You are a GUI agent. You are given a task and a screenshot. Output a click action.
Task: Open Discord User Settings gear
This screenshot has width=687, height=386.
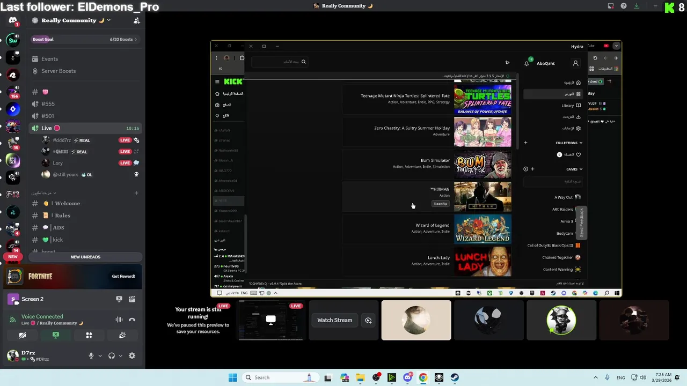(x=132, y=356)
